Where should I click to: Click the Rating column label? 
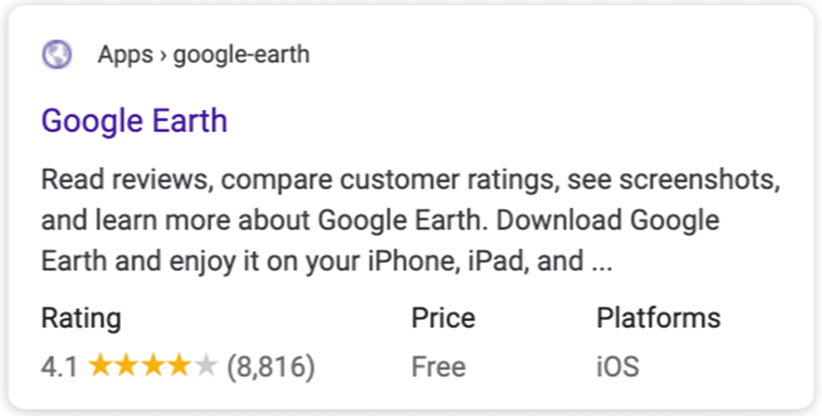(x=81, y=318)
